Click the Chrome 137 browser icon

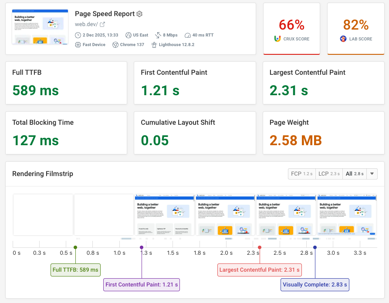click(116, 44)
